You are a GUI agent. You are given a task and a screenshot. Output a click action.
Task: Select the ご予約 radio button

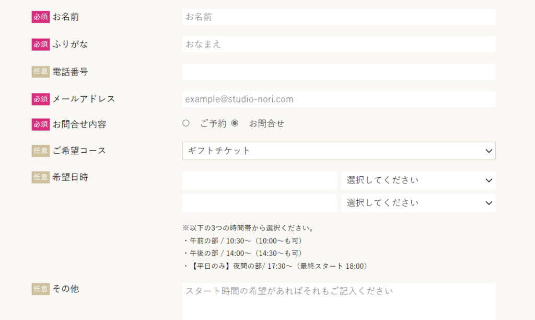pos(186,123)
